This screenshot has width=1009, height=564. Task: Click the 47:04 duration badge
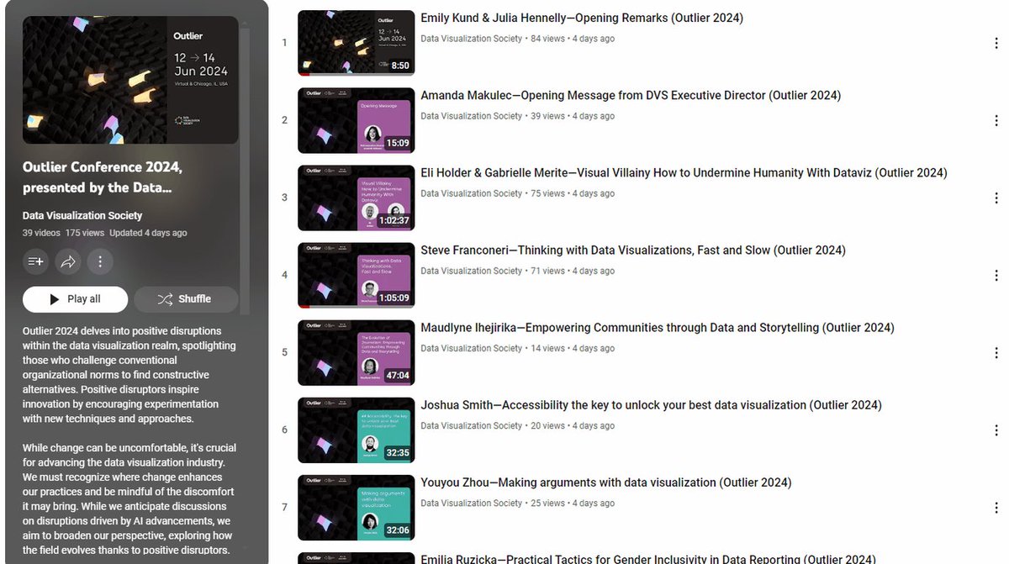(x=398, y=375)
